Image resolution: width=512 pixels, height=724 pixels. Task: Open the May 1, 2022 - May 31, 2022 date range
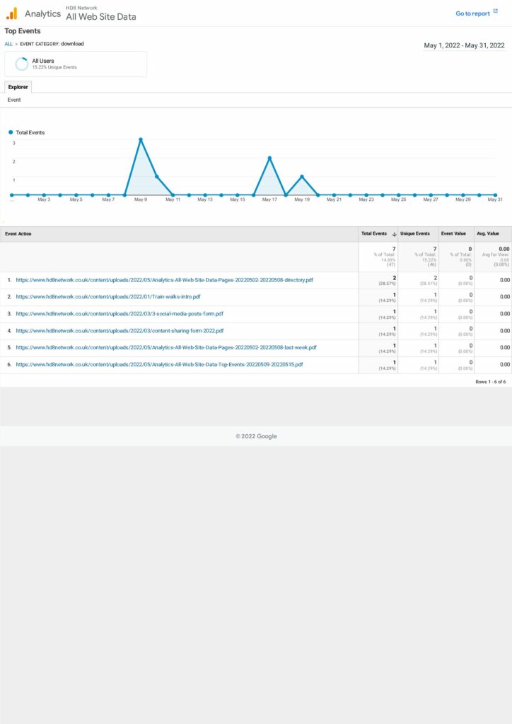tap(464, 45)
